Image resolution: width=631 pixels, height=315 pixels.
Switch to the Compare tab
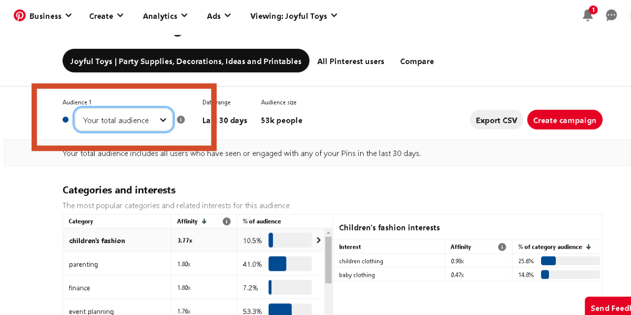(x=416, y=61)
